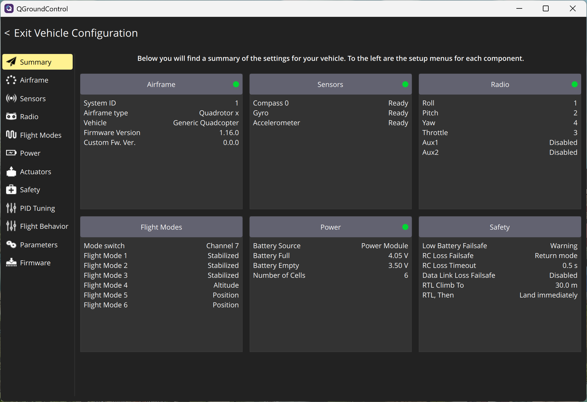The height and width of the screenshot is (402, 587).
Task: Click the Airframe summary panel header
Action: 161,84
